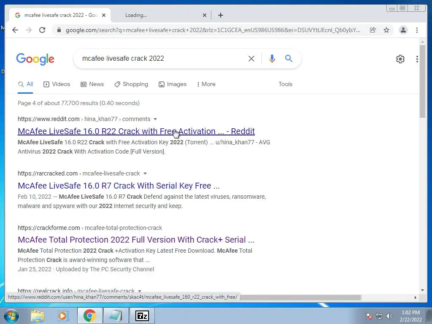Go to the Google logo homepage

point(35,59)
